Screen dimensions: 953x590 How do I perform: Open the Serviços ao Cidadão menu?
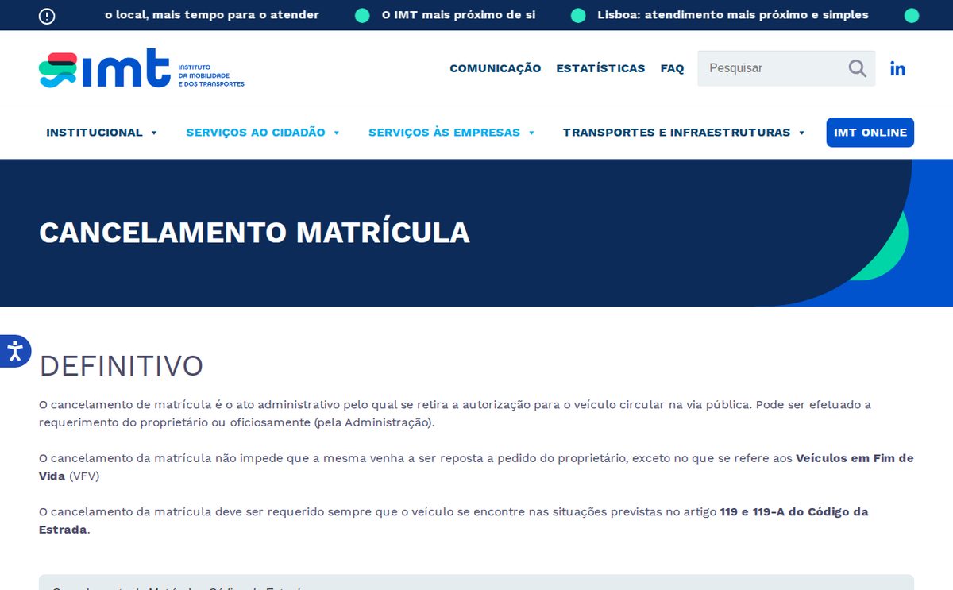tap(256, 133)
